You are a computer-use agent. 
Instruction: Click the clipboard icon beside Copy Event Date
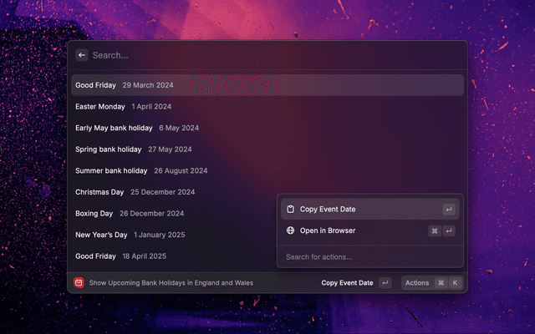(x=290, y=209)
